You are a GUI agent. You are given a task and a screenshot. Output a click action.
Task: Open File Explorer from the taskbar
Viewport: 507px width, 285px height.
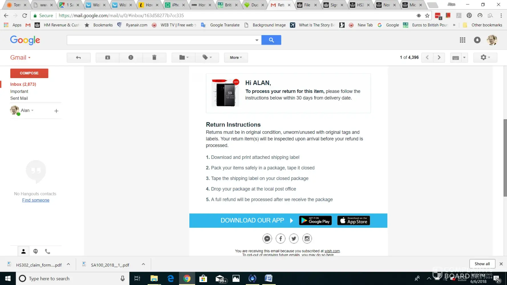(154, 278)
